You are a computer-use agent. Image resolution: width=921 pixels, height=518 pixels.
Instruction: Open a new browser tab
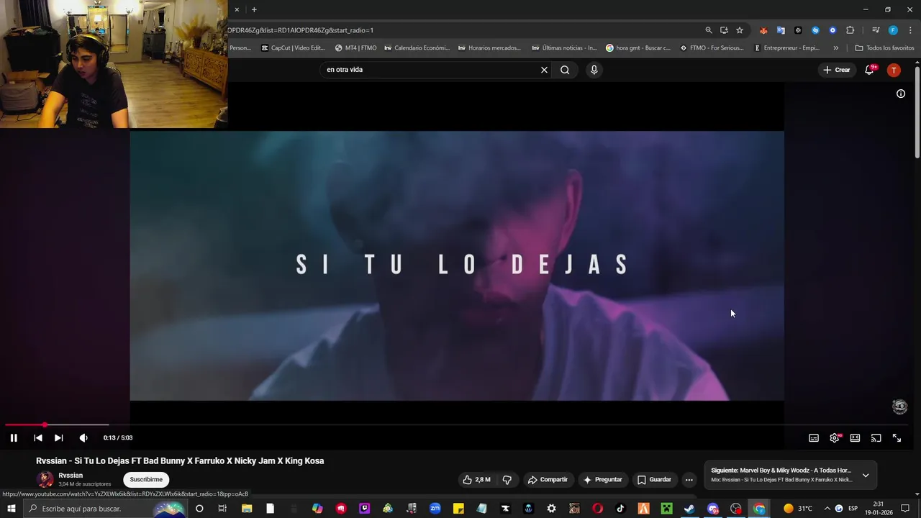coord(254,9)
